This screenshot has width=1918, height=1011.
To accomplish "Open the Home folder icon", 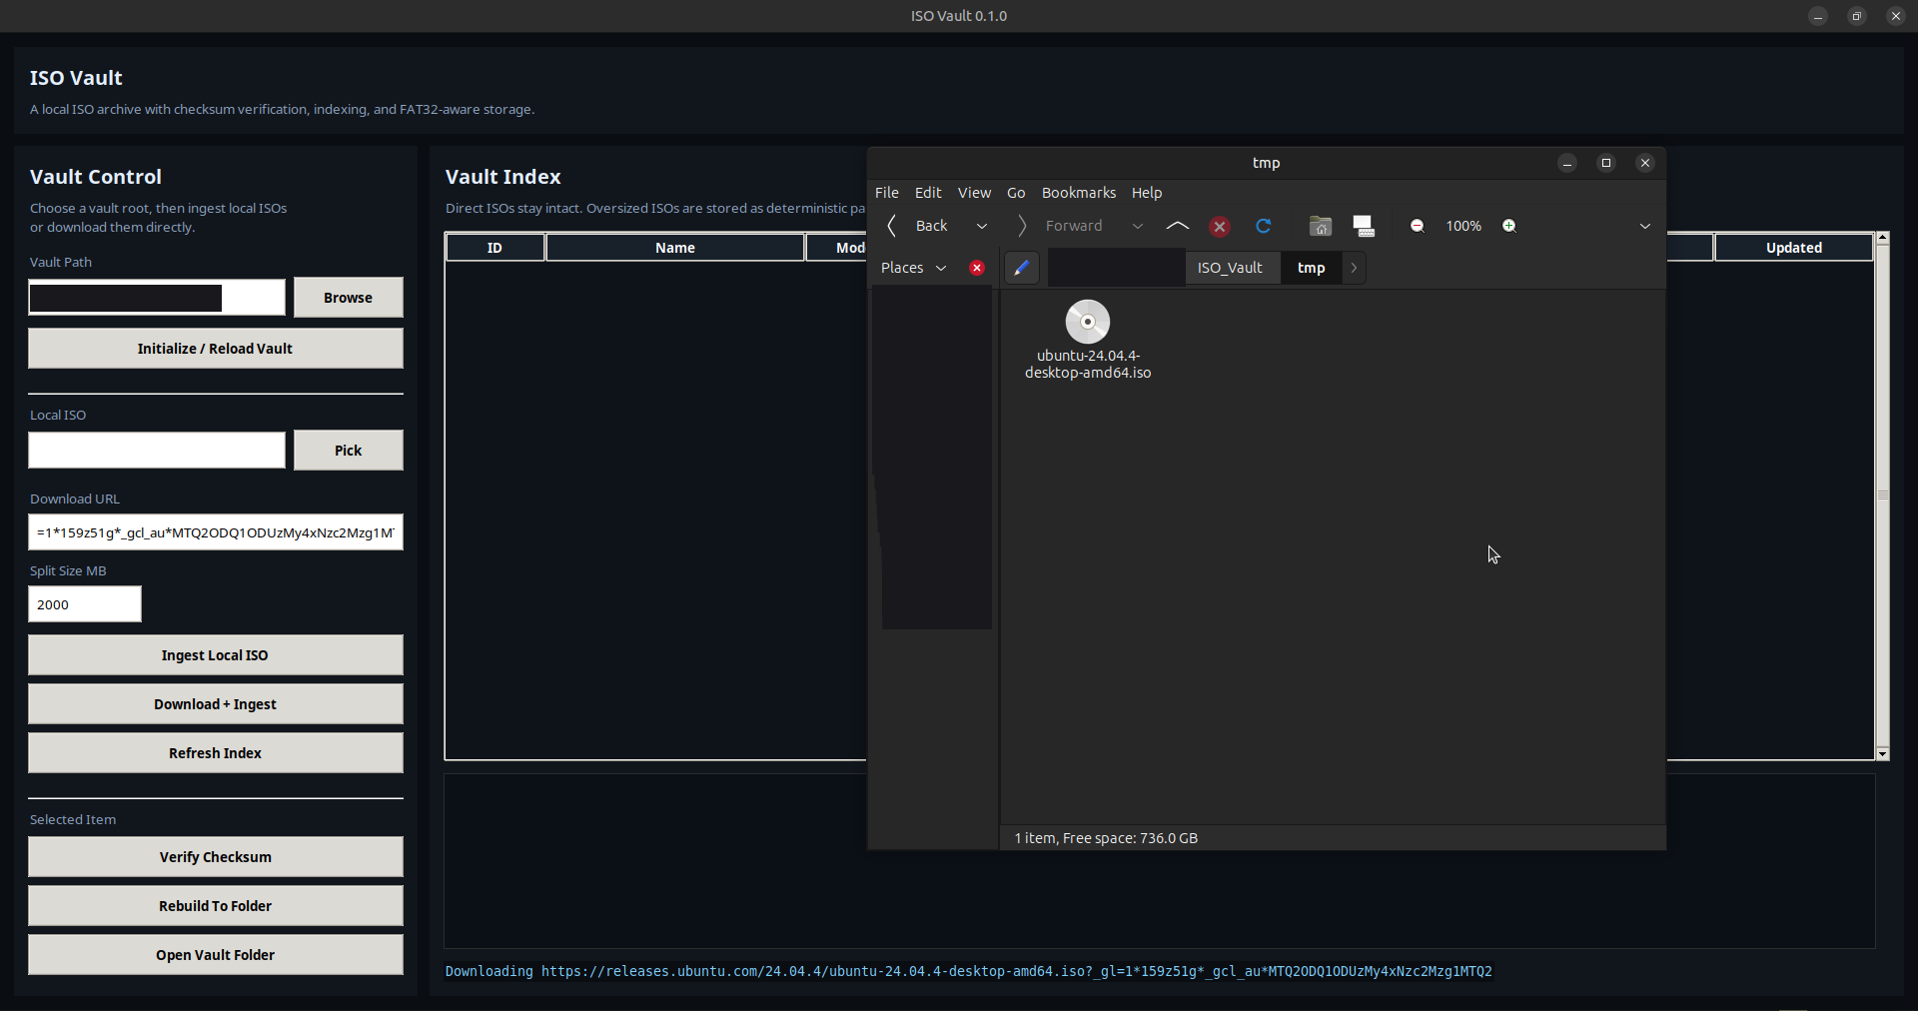I will tap(1321, 226).
